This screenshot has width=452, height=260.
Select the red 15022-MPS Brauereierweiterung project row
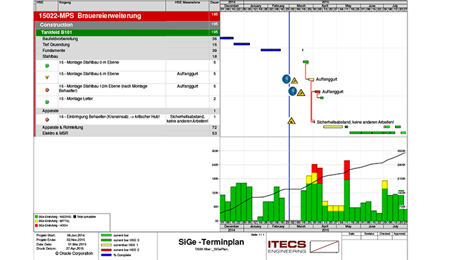click(127, 16)
